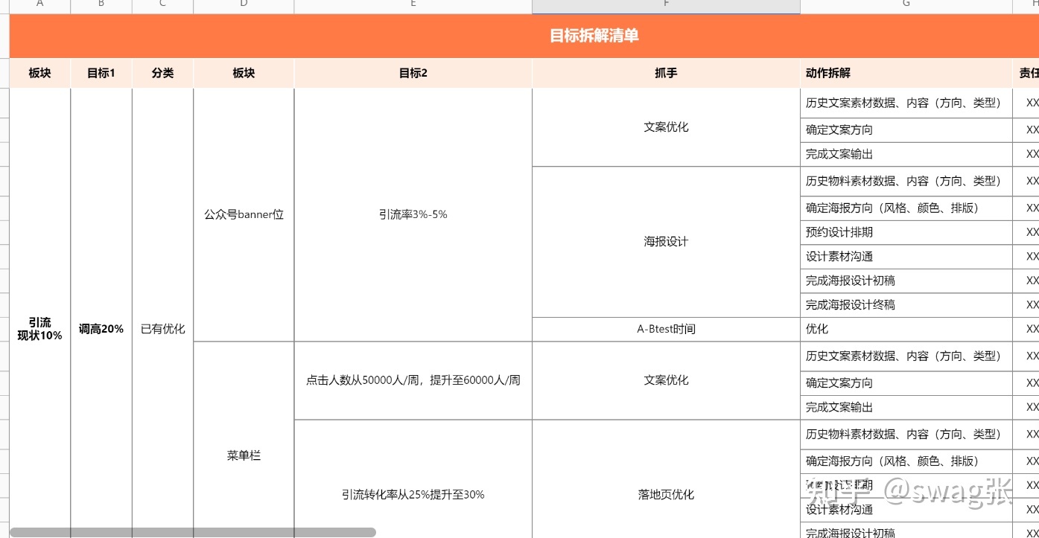
Task: Click the 完成文案输出 cell
Action: tap(839, 154)
